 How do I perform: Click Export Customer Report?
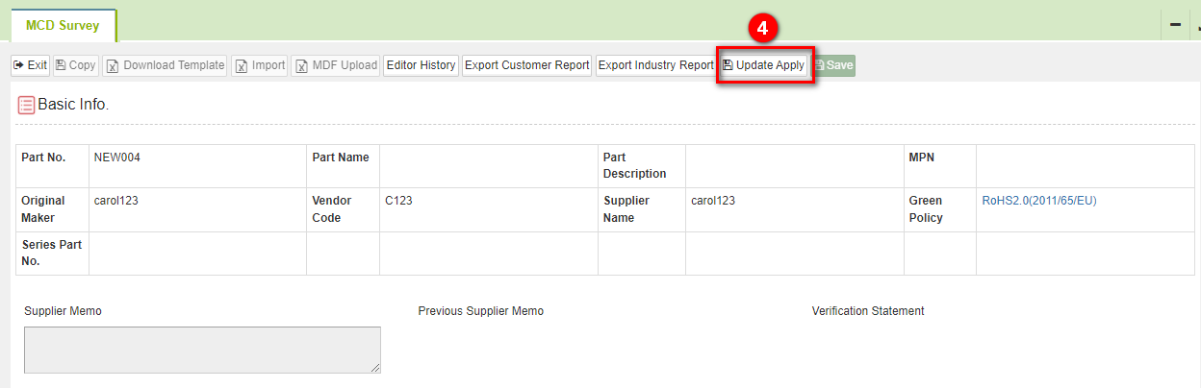coord(526,65)
